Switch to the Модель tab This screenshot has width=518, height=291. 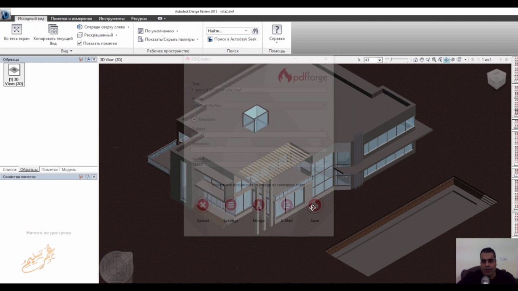69,170
